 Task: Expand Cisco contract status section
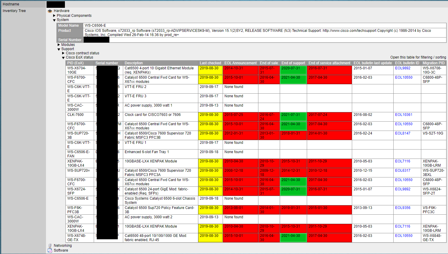point(63,53)
